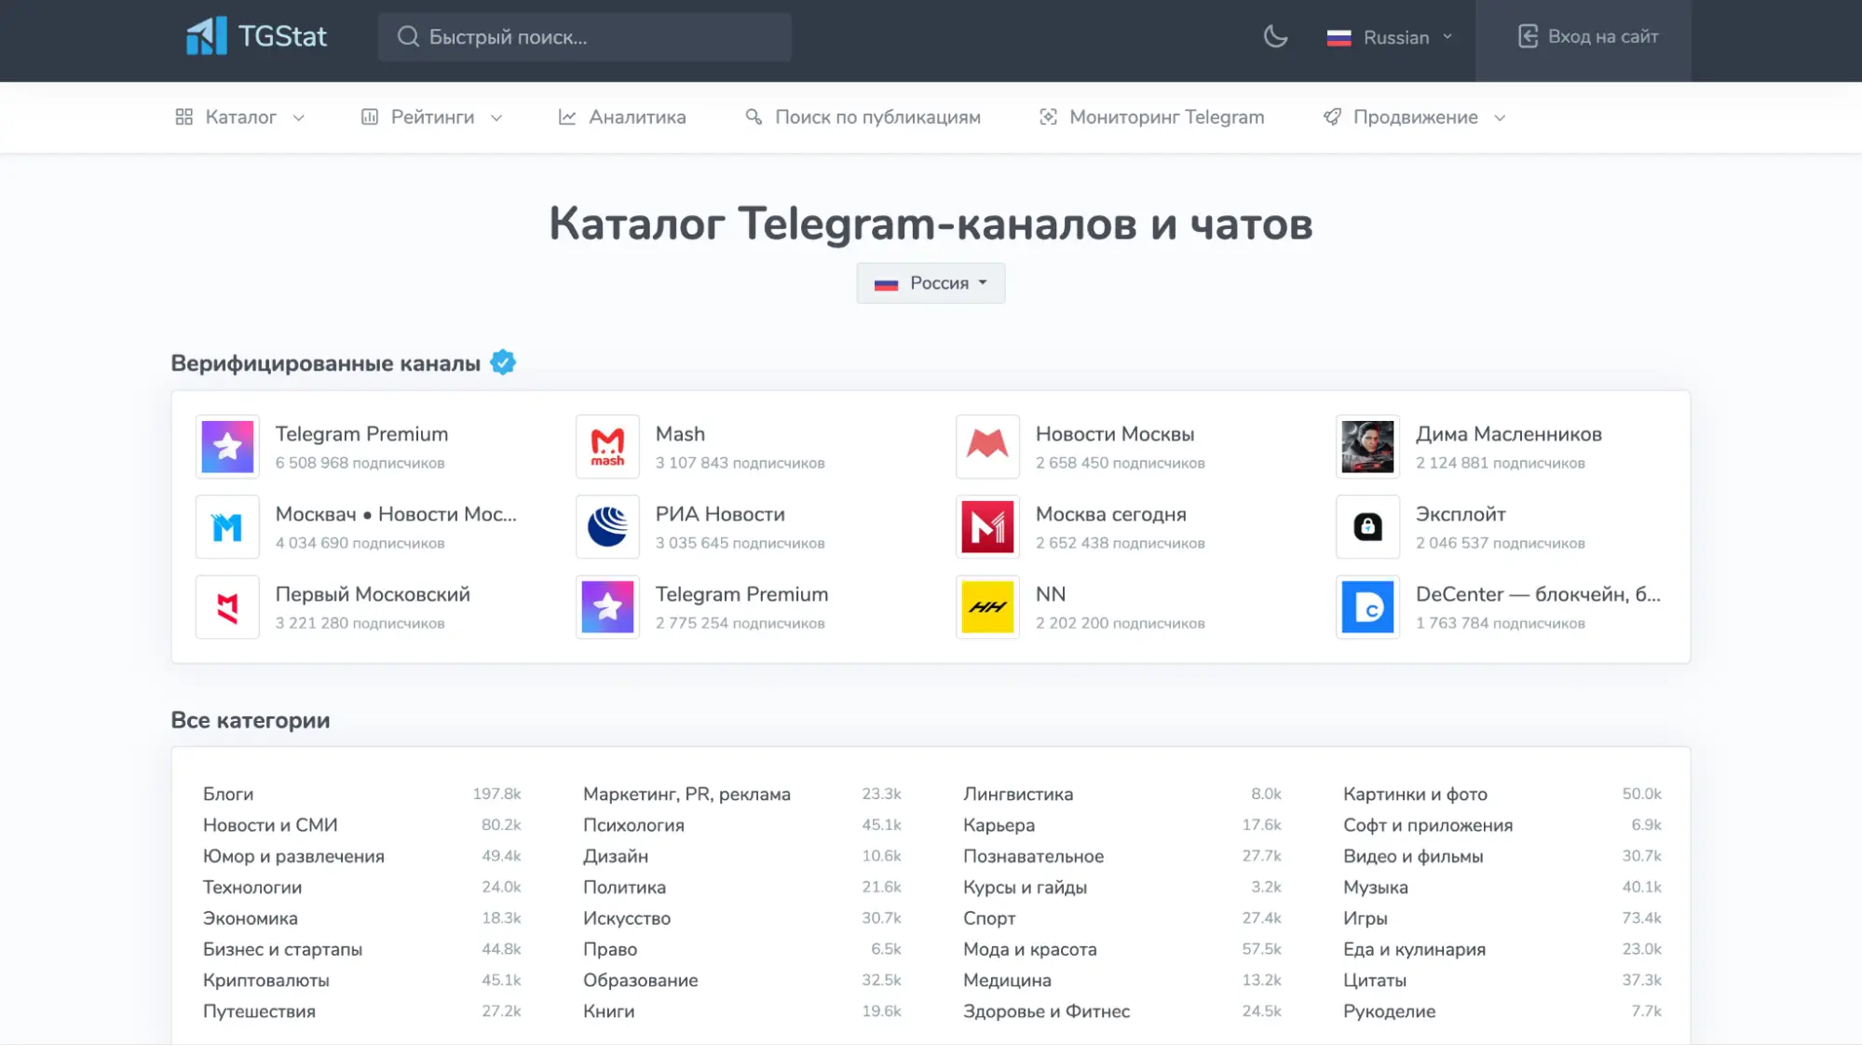The width and height of the screenshot is (1862, 1046).
Task: Click the NN channel avatar
Action: coord(987,606)
